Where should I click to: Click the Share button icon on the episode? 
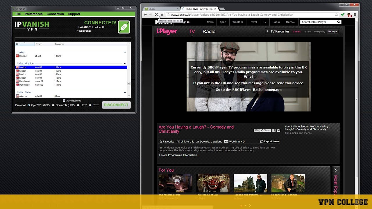[265, 130]
